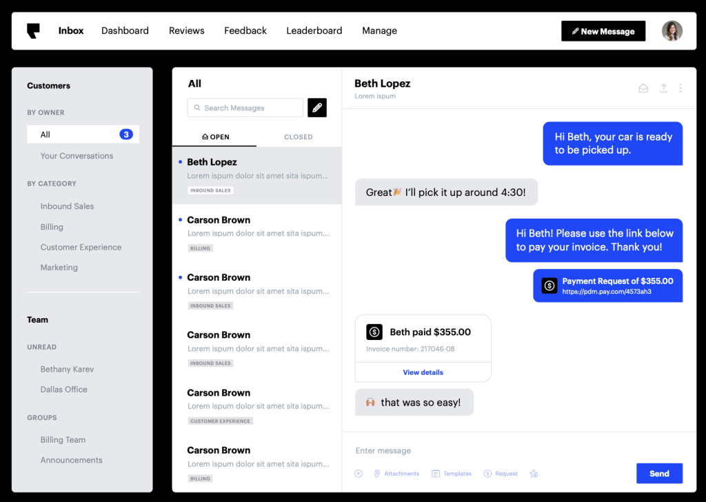
Task: Click the magnifier icon in Search Messages
Action: pyautogui.click(x=196, y=108)
